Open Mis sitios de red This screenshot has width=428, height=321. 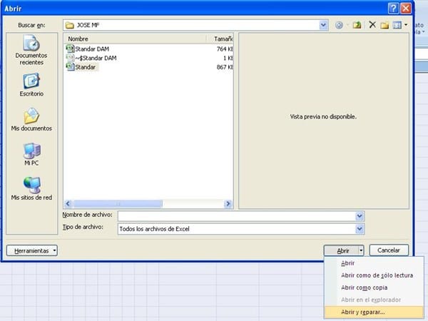pos(31,188)
